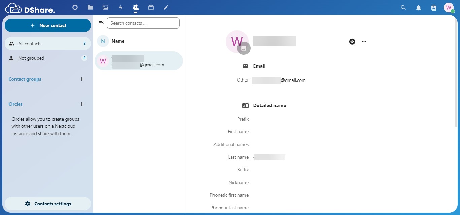Screen dimensions: 460x215
Task: Open the notifications bell
Action: (419, 8)
